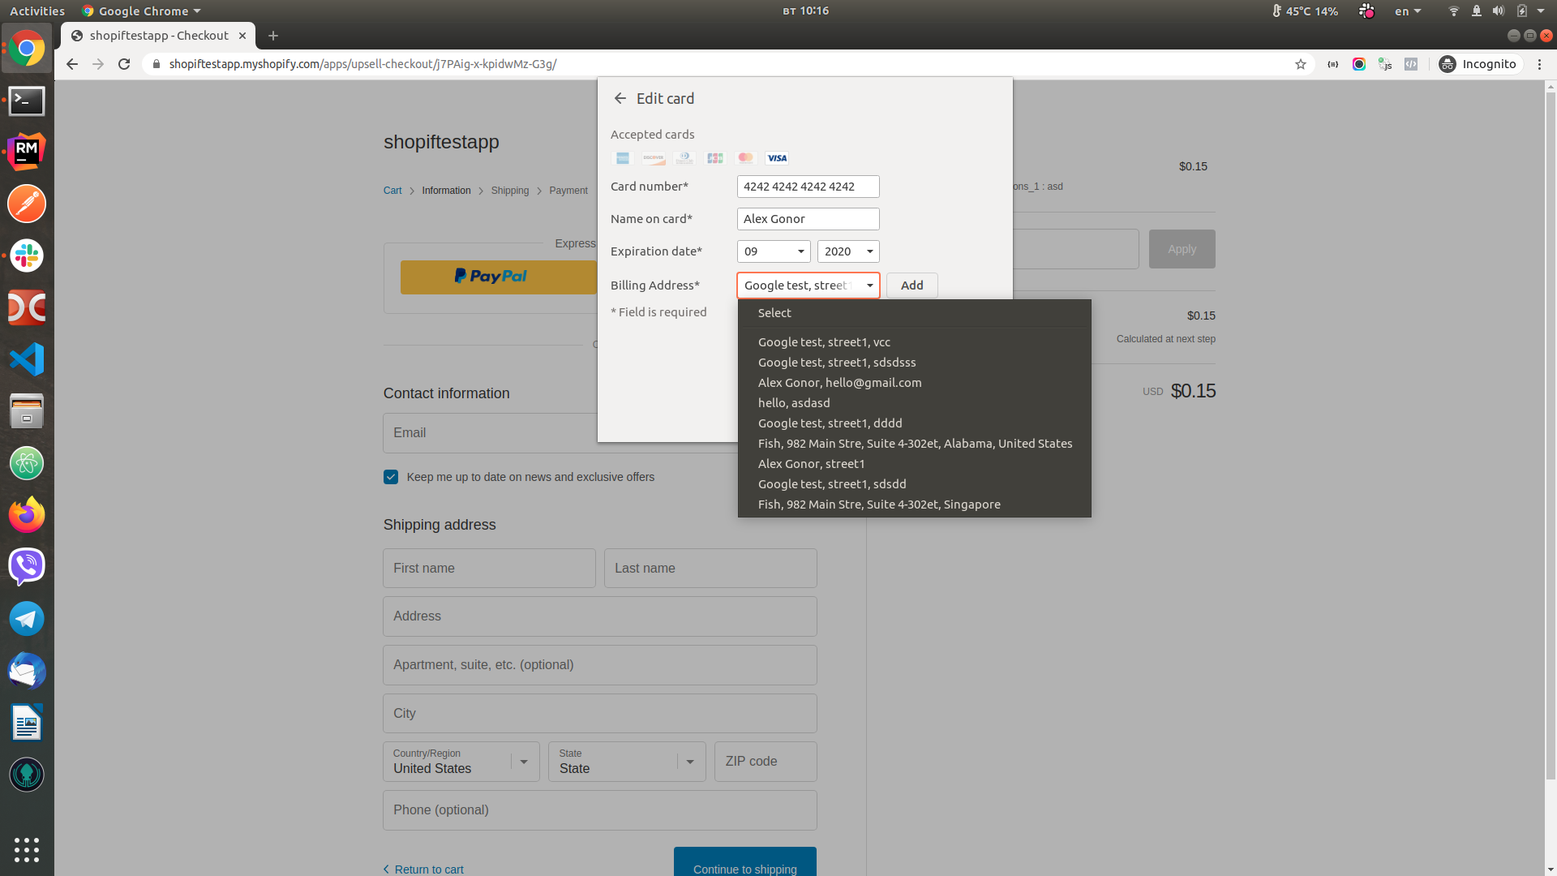1557x876 pixels.
Task: Select 'Alex Gonor, hello@gmail.com' address
Action: (915, 383)
